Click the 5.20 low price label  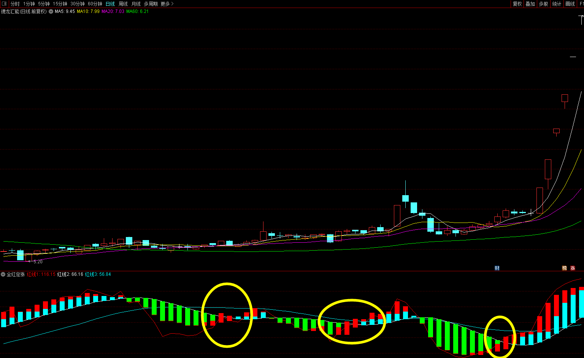(x=38, y=262)
